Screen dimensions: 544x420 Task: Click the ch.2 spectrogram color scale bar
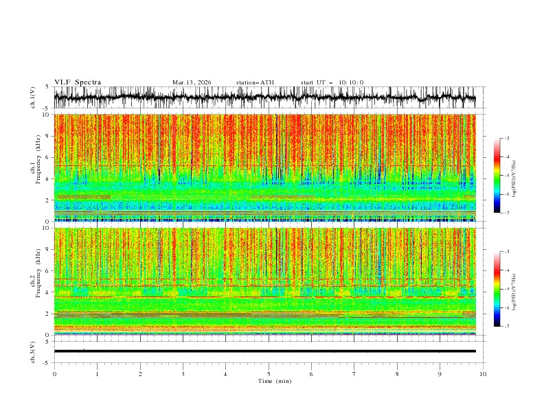[x=497, y=289]
